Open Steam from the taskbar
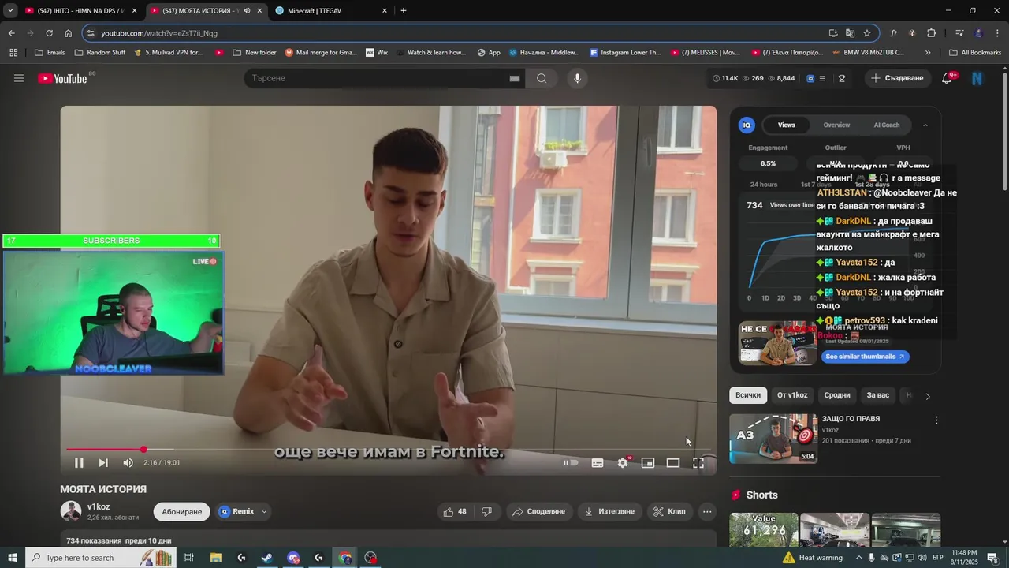Screen dimensions: 1009x568 pos(267,558)
